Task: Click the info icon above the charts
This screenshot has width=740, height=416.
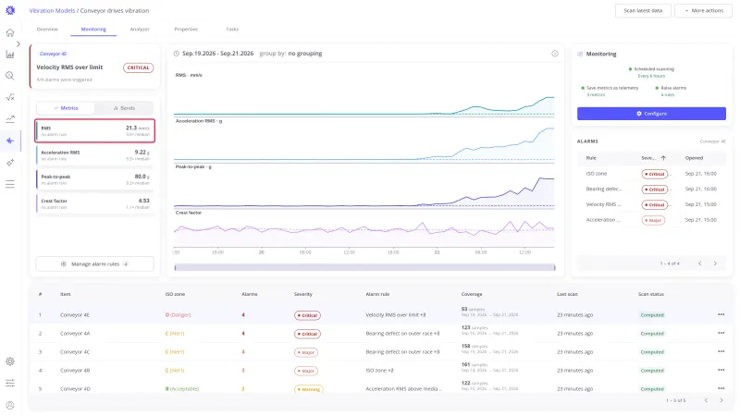Action: [x=554, y=54]
